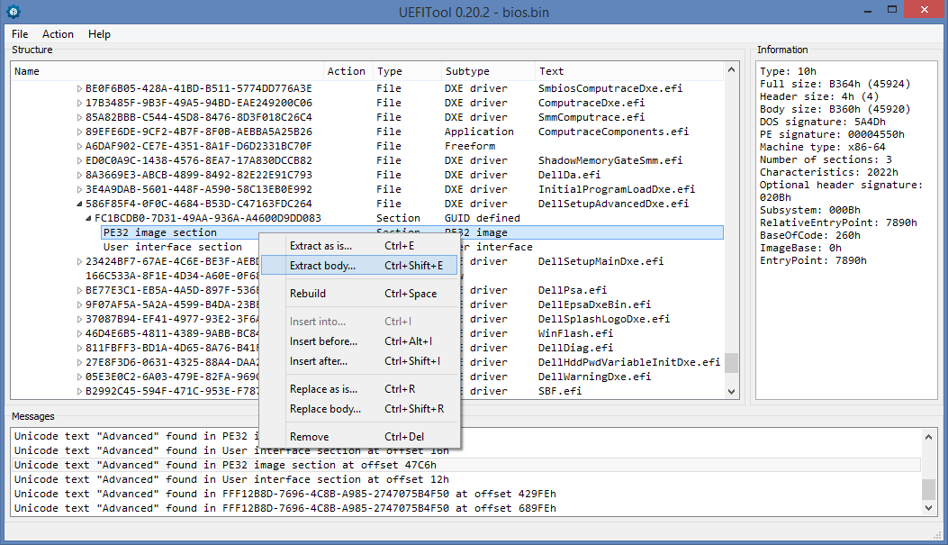Open the Help menu

tap(99, 34)
